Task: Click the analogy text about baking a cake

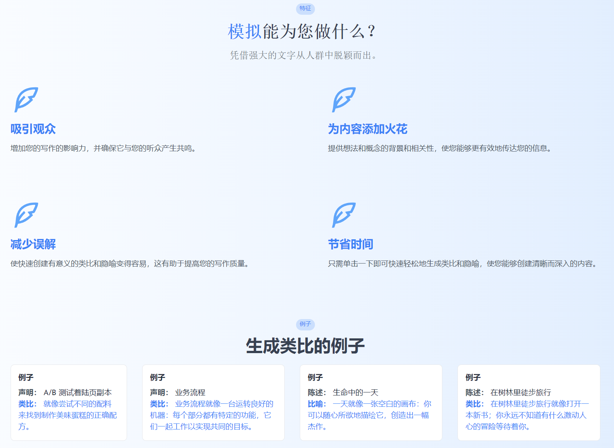Action: [x=68, y=415]
